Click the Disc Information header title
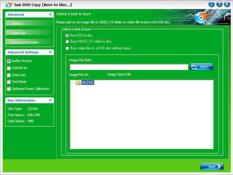Image resolution: width=233 pixels, height=175 pixels. pyautogui.click(x=21, y=100)
